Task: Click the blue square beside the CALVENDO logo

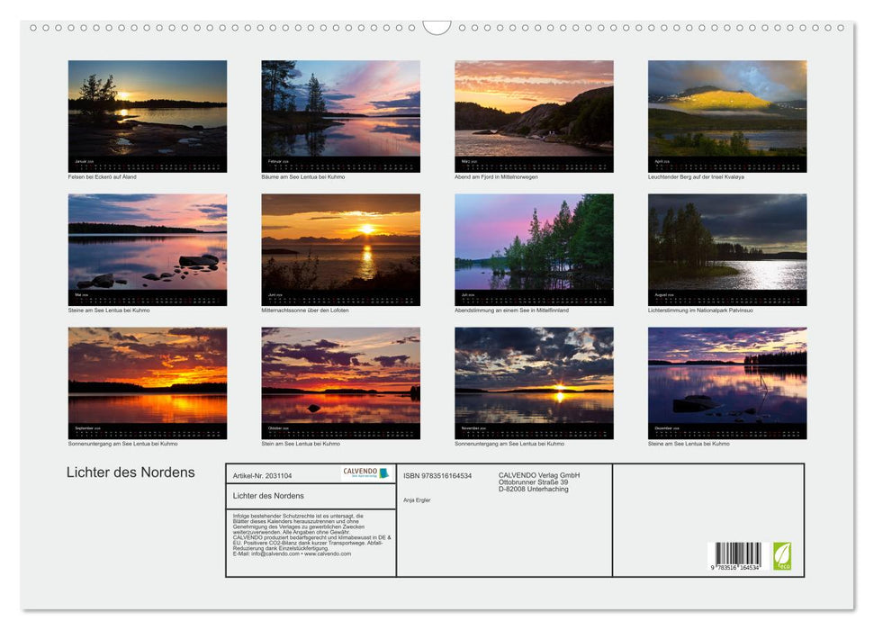Action: coord(383,473)
